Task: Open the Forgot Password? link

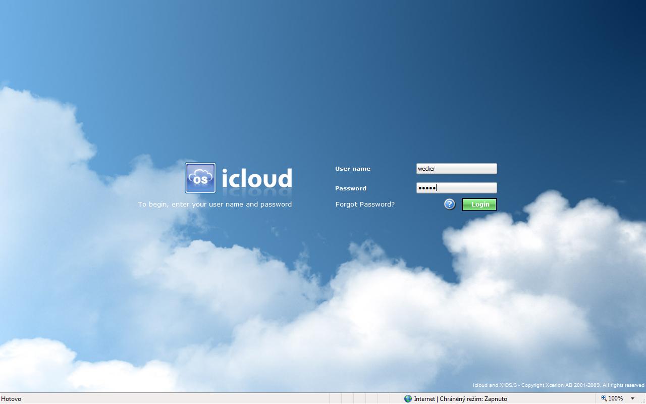Action: click(x=365, y=205)
